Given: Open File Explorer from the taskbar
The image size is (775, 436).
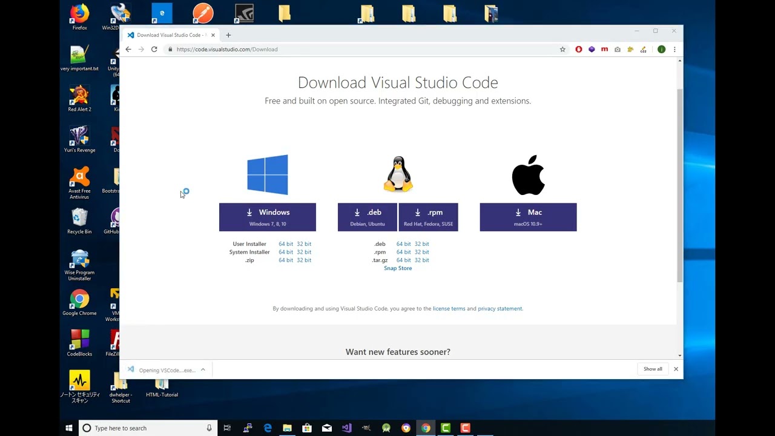Looking at the screenshot, I should tap(287, 428).
